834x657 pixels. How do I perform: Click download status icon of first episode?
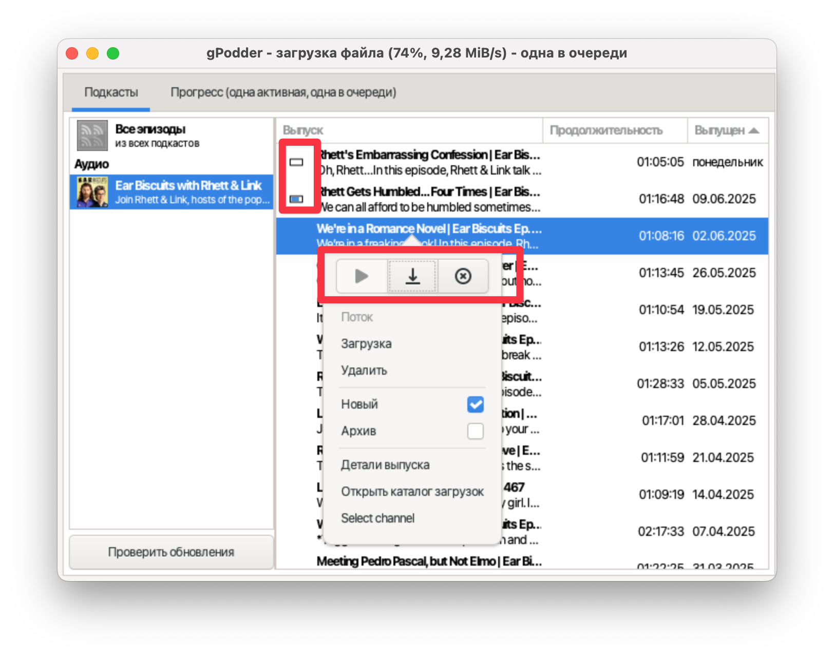296,162
